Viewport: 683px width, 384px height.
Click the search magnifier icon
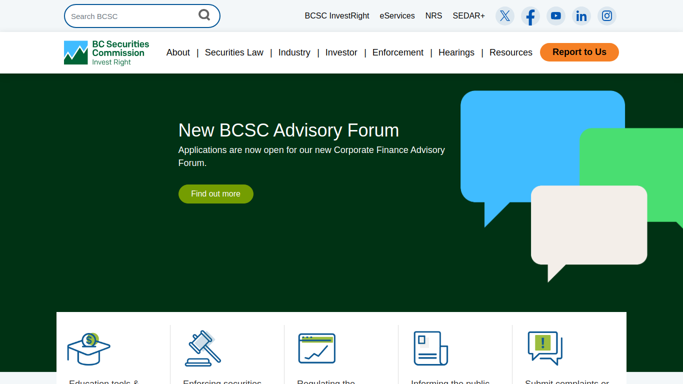pyautogui.click(x=204, y=15)
